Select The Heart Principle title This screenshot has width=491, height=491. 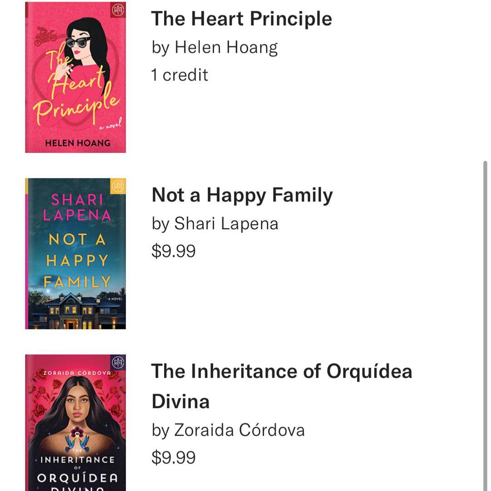click(x=241, y=19)
